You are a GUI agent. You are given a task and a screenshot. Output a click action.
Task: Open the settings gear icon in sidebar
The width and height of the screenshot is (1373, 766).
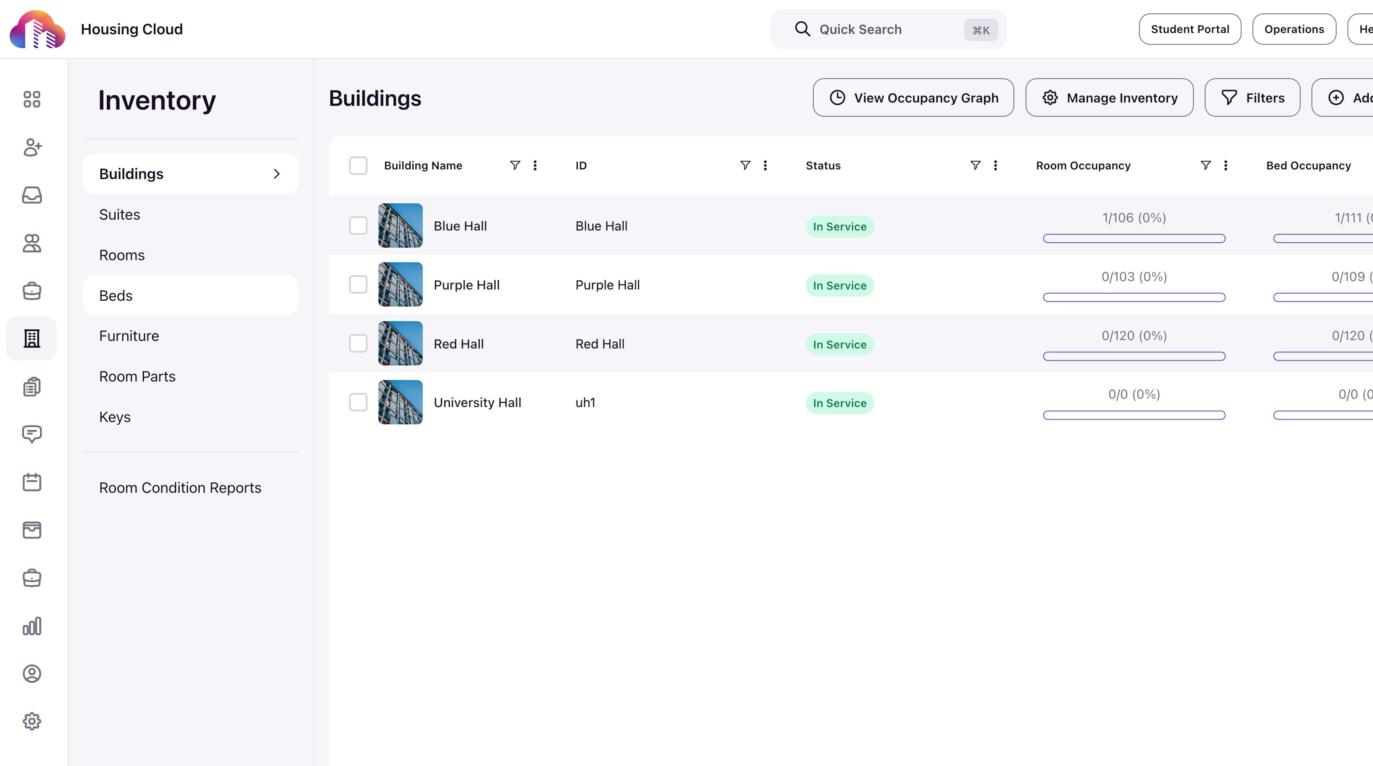click(31, 721)
